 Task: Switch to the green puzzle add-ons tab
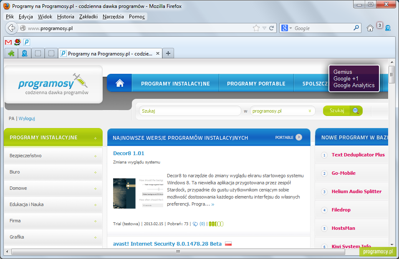pos(11,53)
